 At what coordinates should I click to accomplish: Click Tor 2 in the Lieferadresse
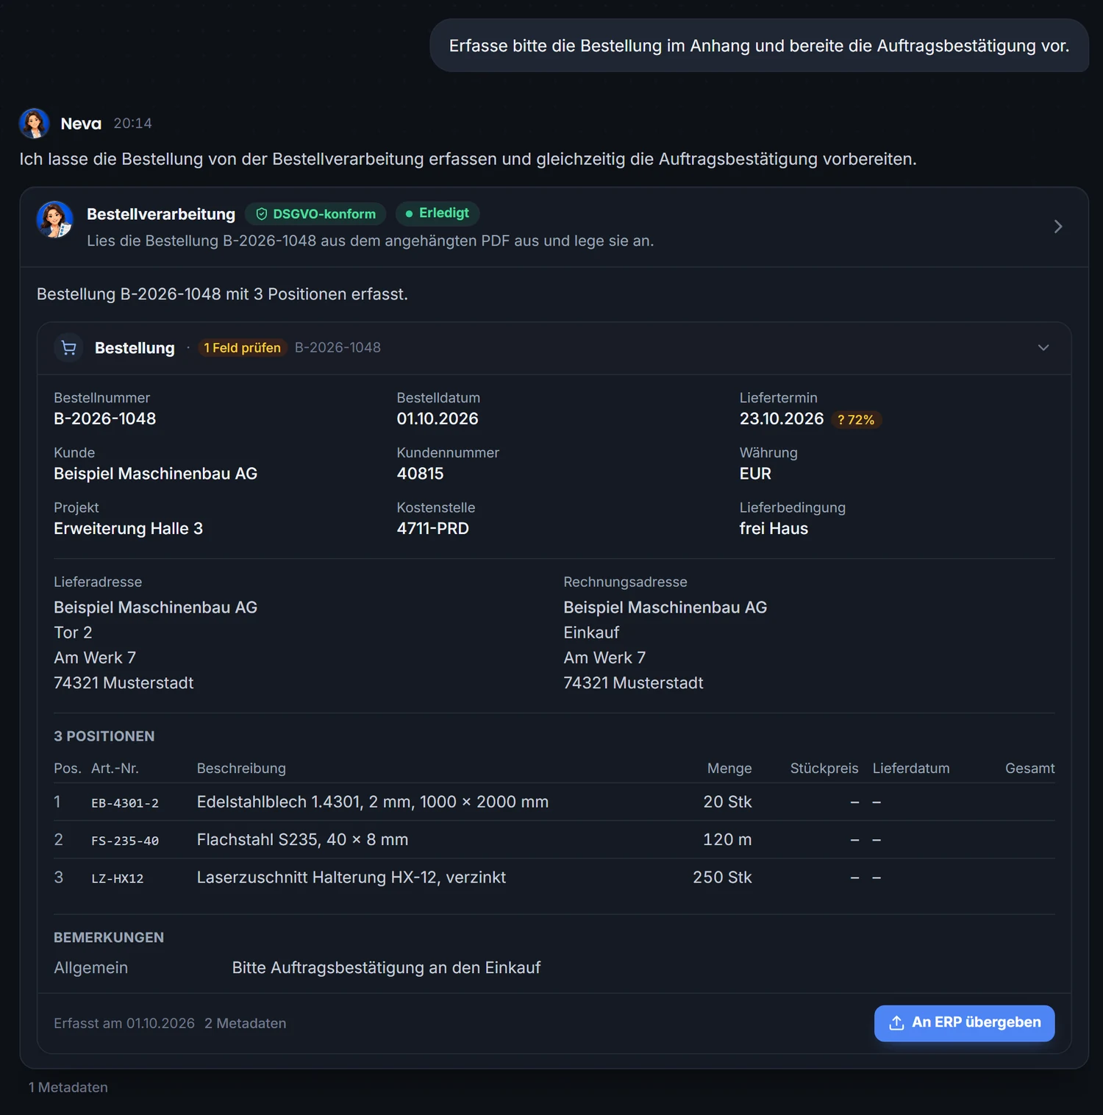pos(73,633)
